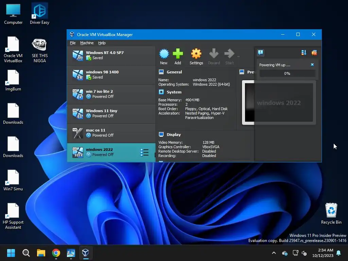Click the System section header
The height and width of the screenshot is (261, 348).
174,92
